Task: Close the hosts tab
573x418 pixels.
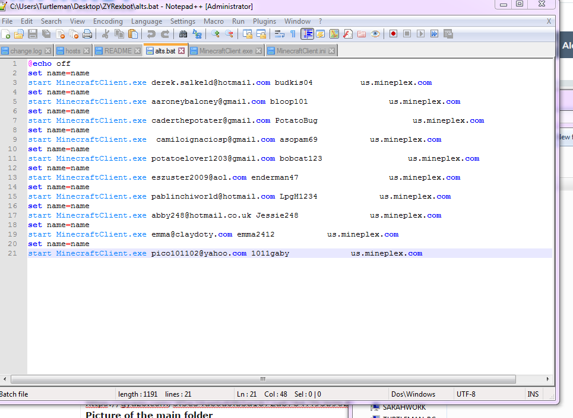Action: coord(86,51)
